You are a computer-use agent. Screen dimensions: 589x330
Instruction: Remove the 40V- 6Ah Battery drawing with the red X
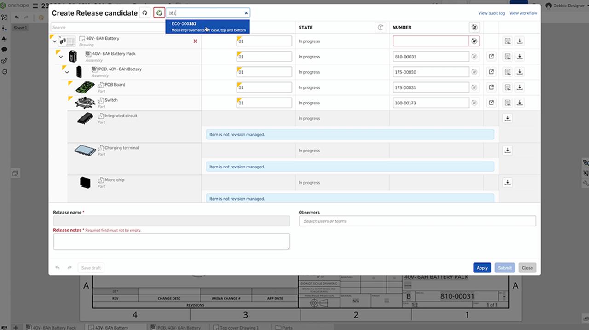coord(195,41)
